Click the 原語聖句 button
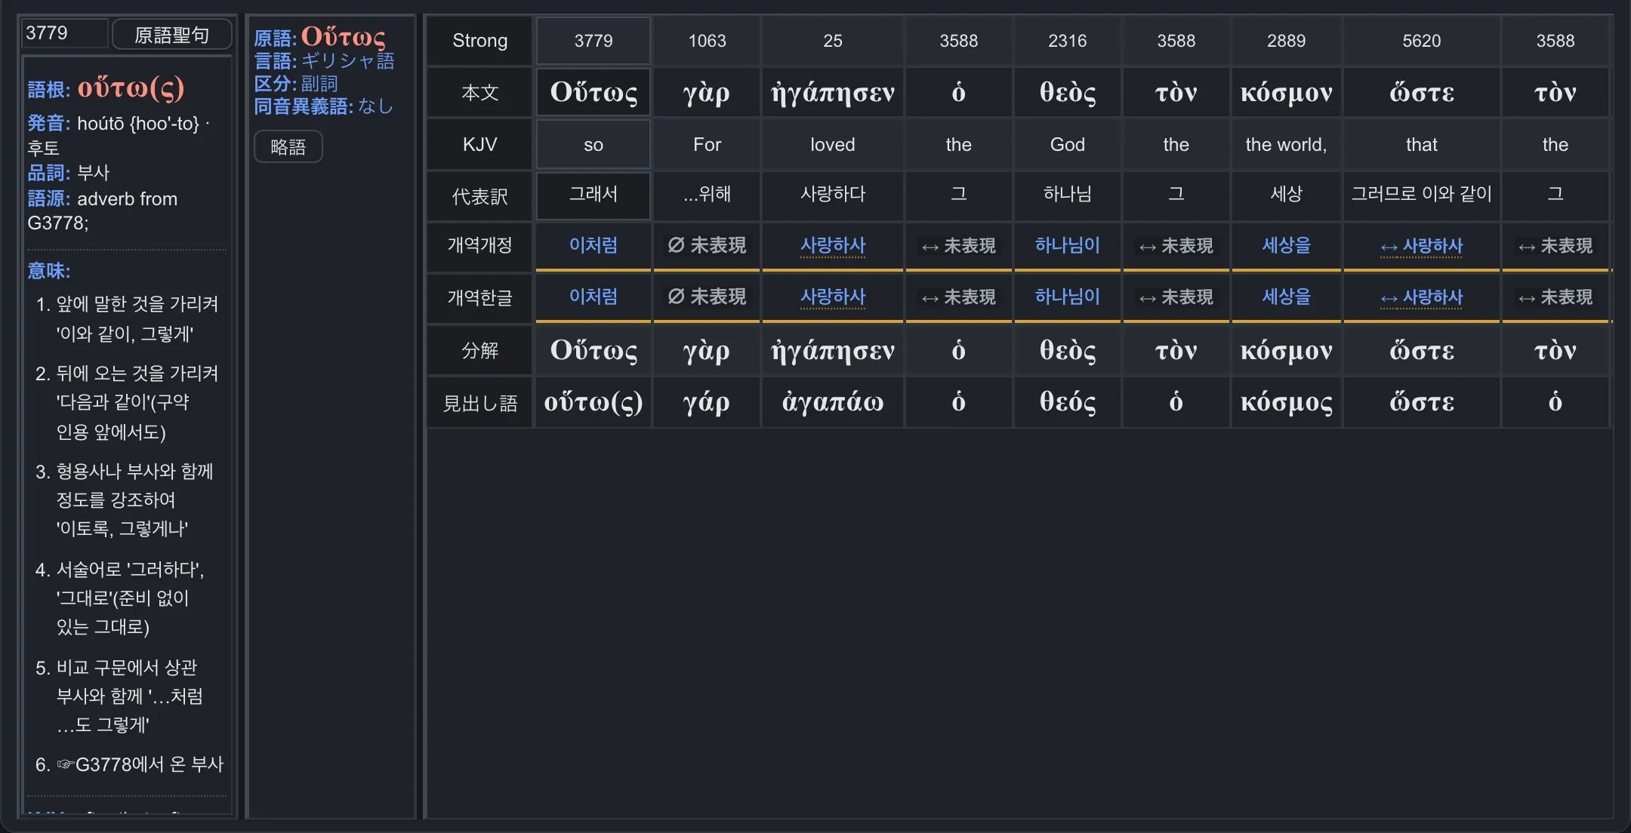 (x=172, y=35)
